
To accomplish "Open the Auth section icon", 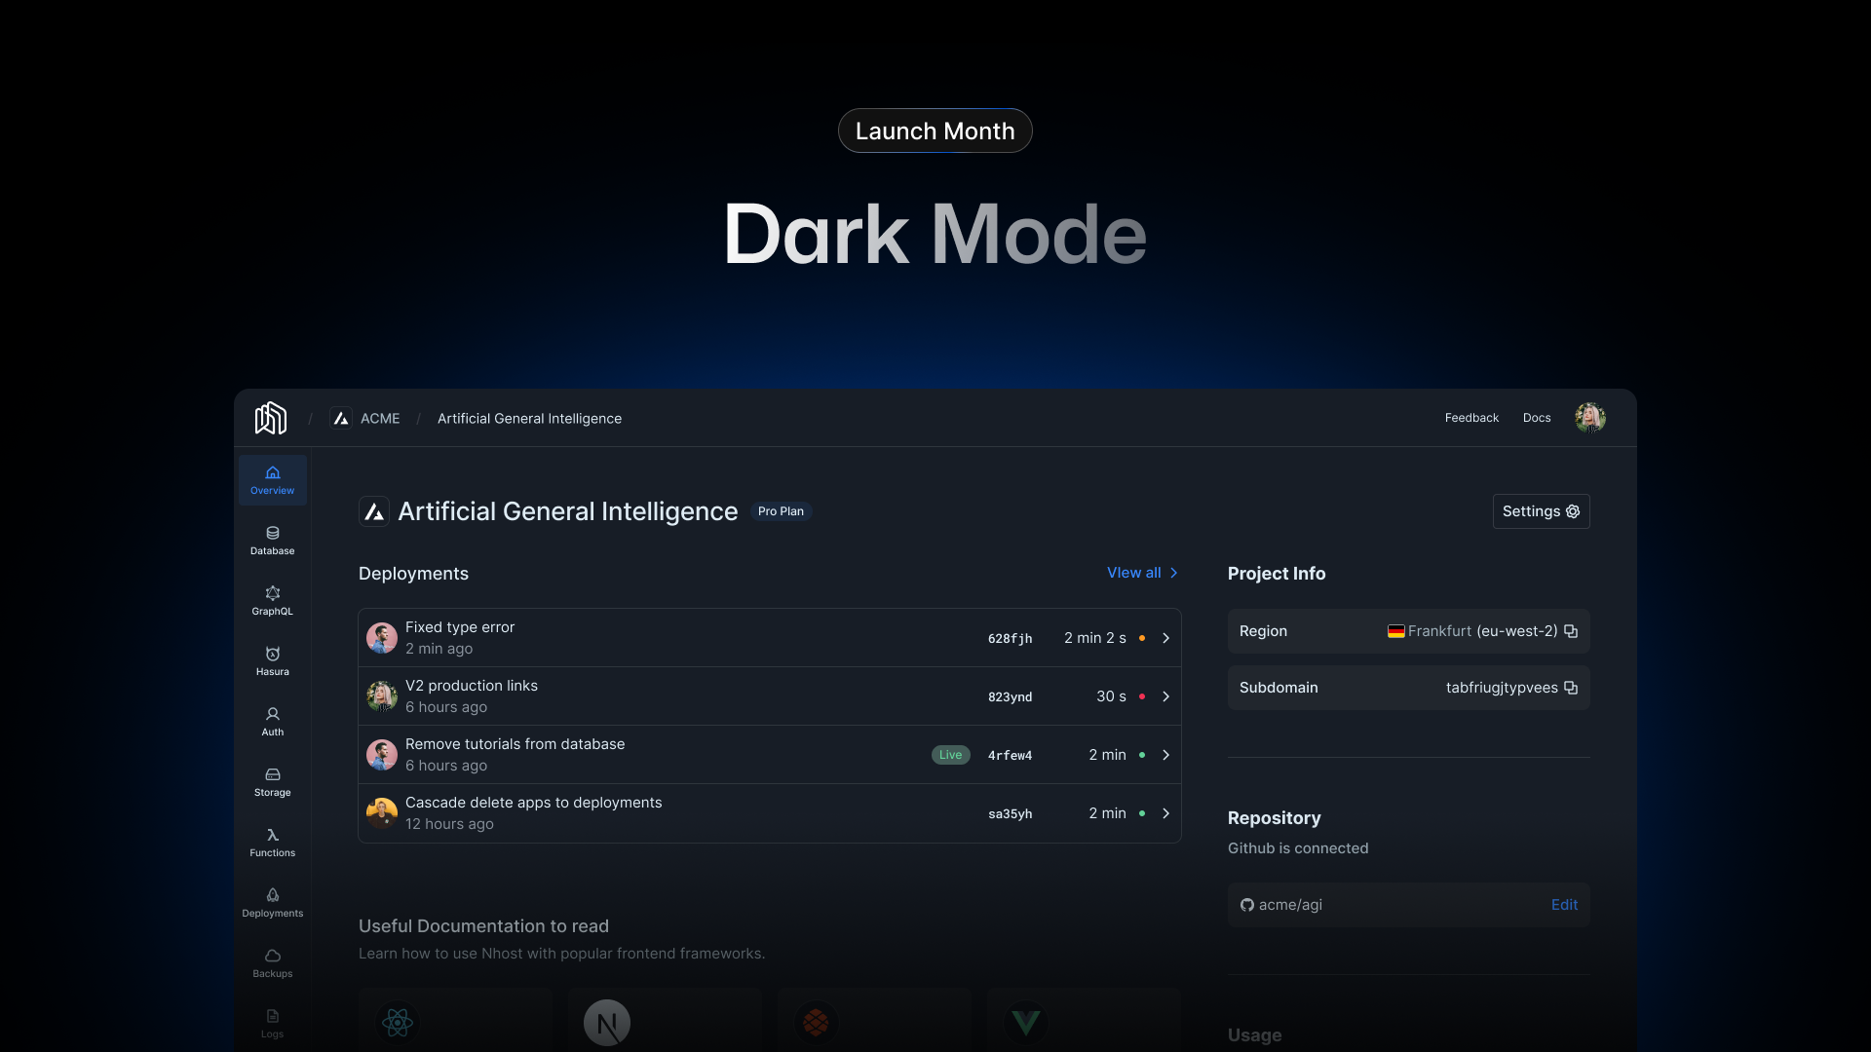I will click(272, 721).
